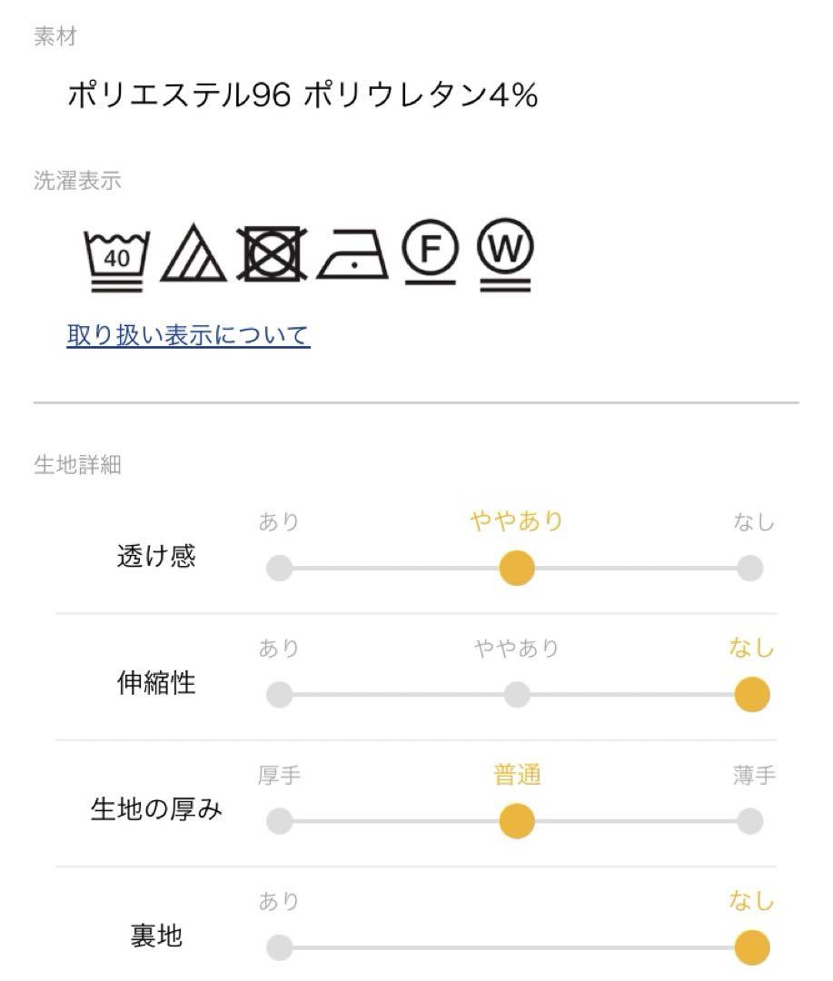
Task: Select the あり dot on the 裏地 scale
Action: coord(279,947)
